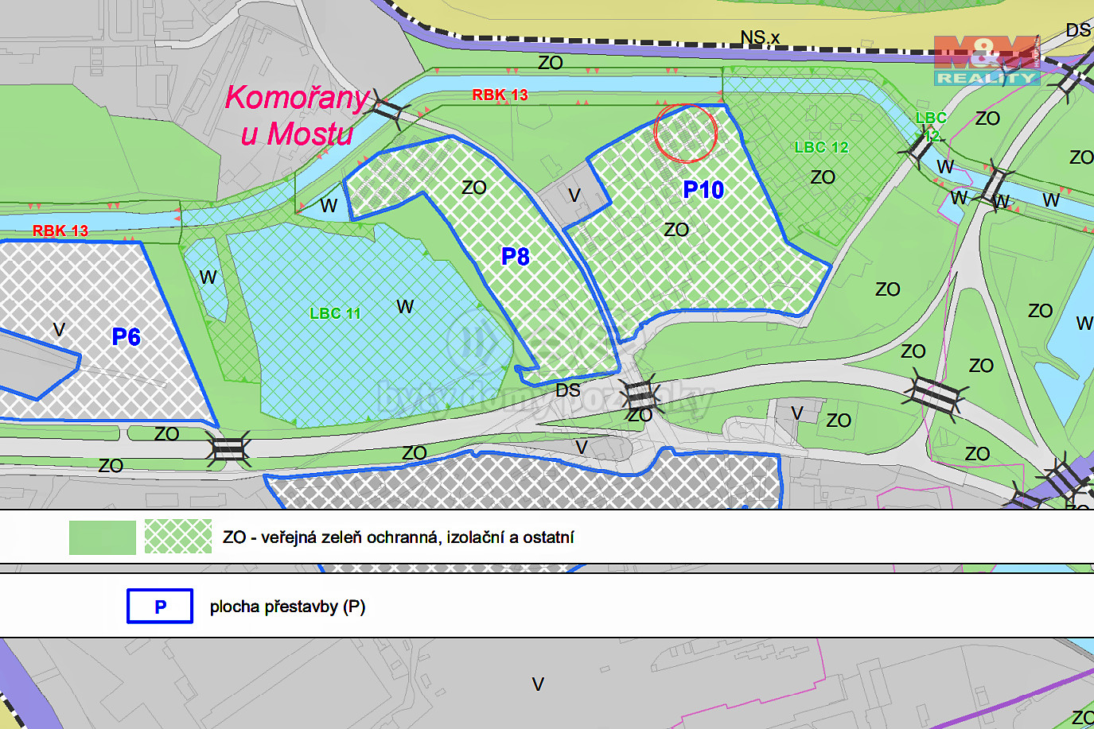Click the ZO label under large LBC 12

tap(823, 177)
